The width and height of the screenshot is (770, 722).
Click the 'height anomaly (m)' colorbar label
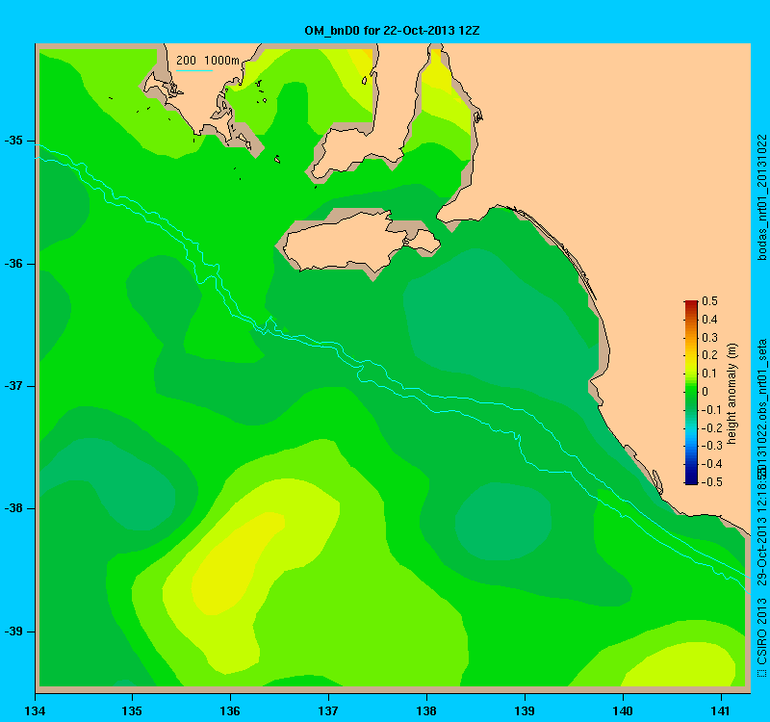731,394
